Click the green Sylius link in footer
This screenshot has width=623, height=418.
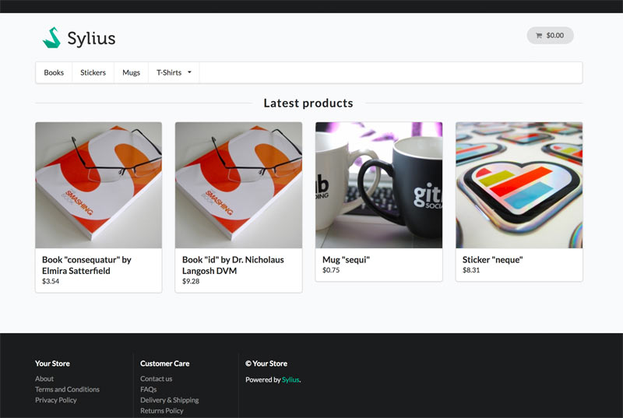[x=290, y=380]
